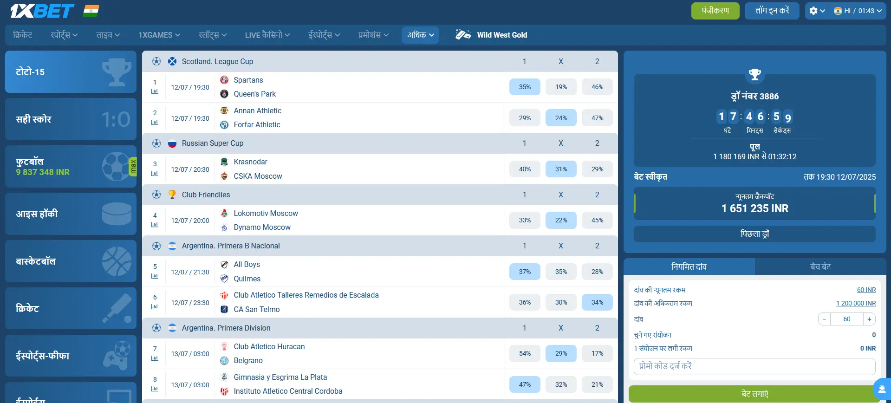Open statistics icon for match 3 Krasnodar
Image resolution: width=891 pixels, height=403 pixels.
click(x=155, y=174)
